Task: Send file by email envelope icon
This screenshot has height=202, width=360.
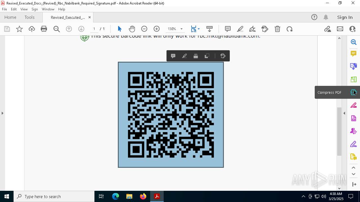Action: coord(340,29)
